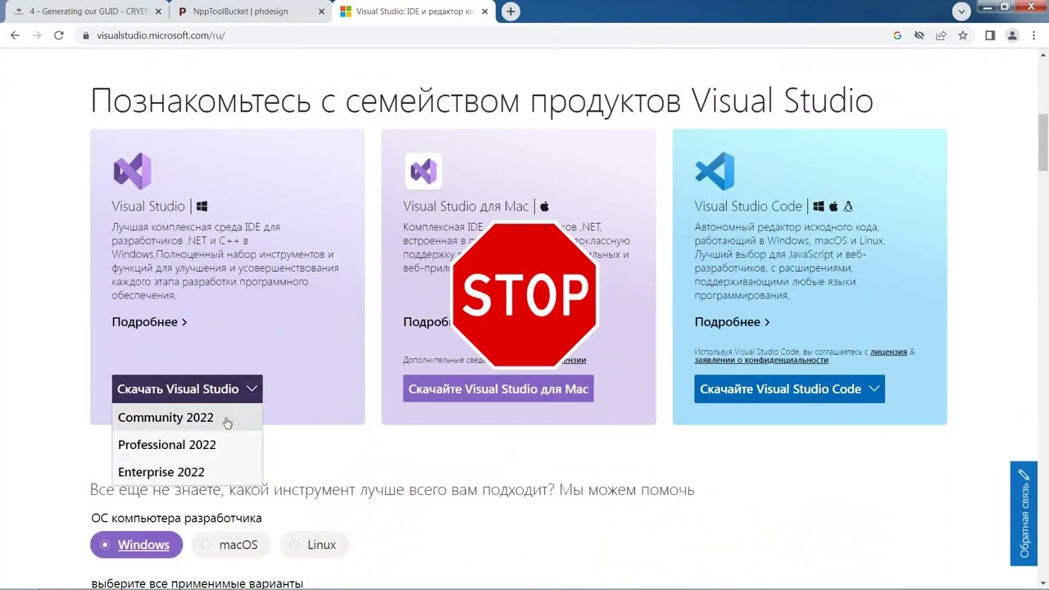Bookmark this page with the star icon
The width and height of the screenshot is (1049, 590).
[x=963, y=35]
